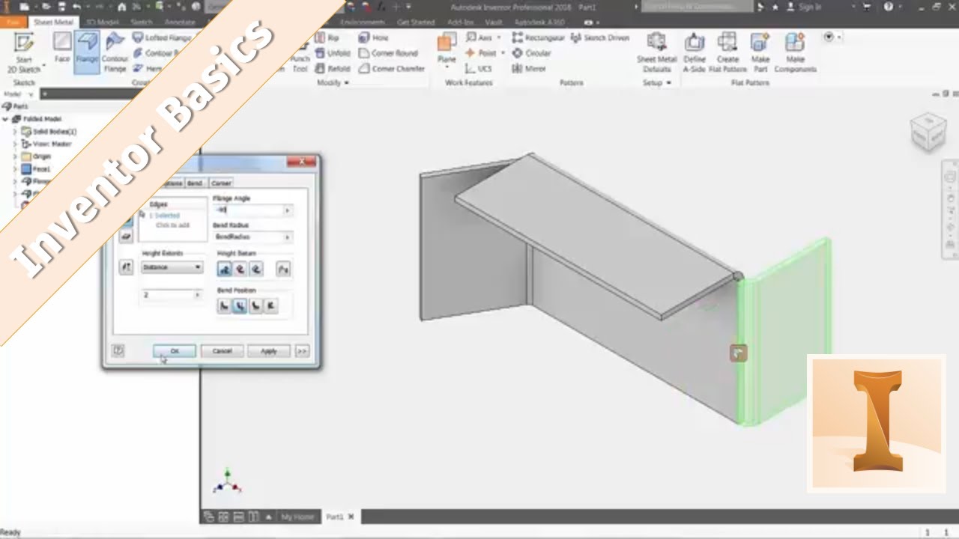
Task: Confirm the flange with OK
Action: pos(175,350)
